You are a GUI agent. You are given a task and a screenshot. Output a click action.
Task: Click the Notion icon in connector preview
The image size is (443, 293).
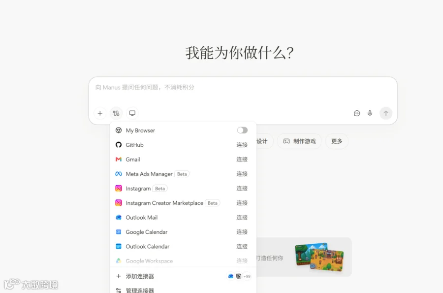pos(239,276)
